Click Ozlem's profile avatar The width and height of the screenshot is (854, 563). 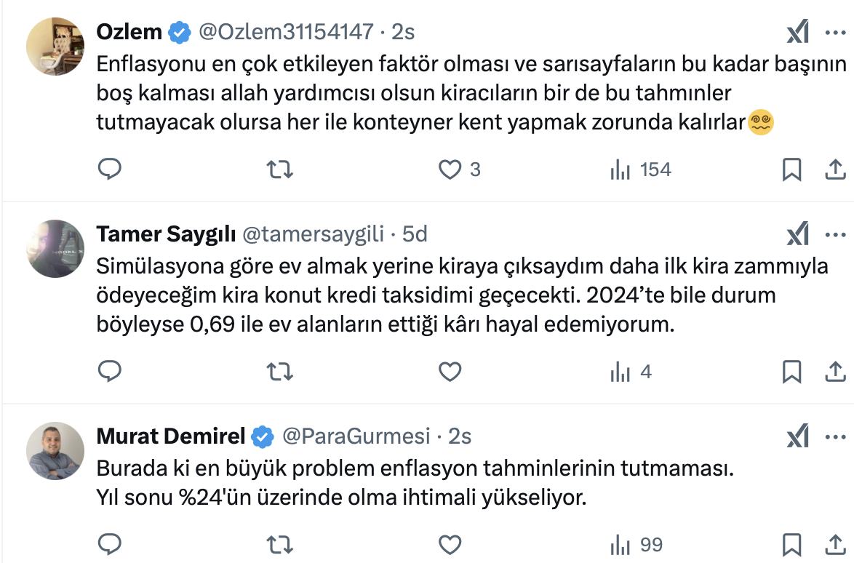(55, 47)
